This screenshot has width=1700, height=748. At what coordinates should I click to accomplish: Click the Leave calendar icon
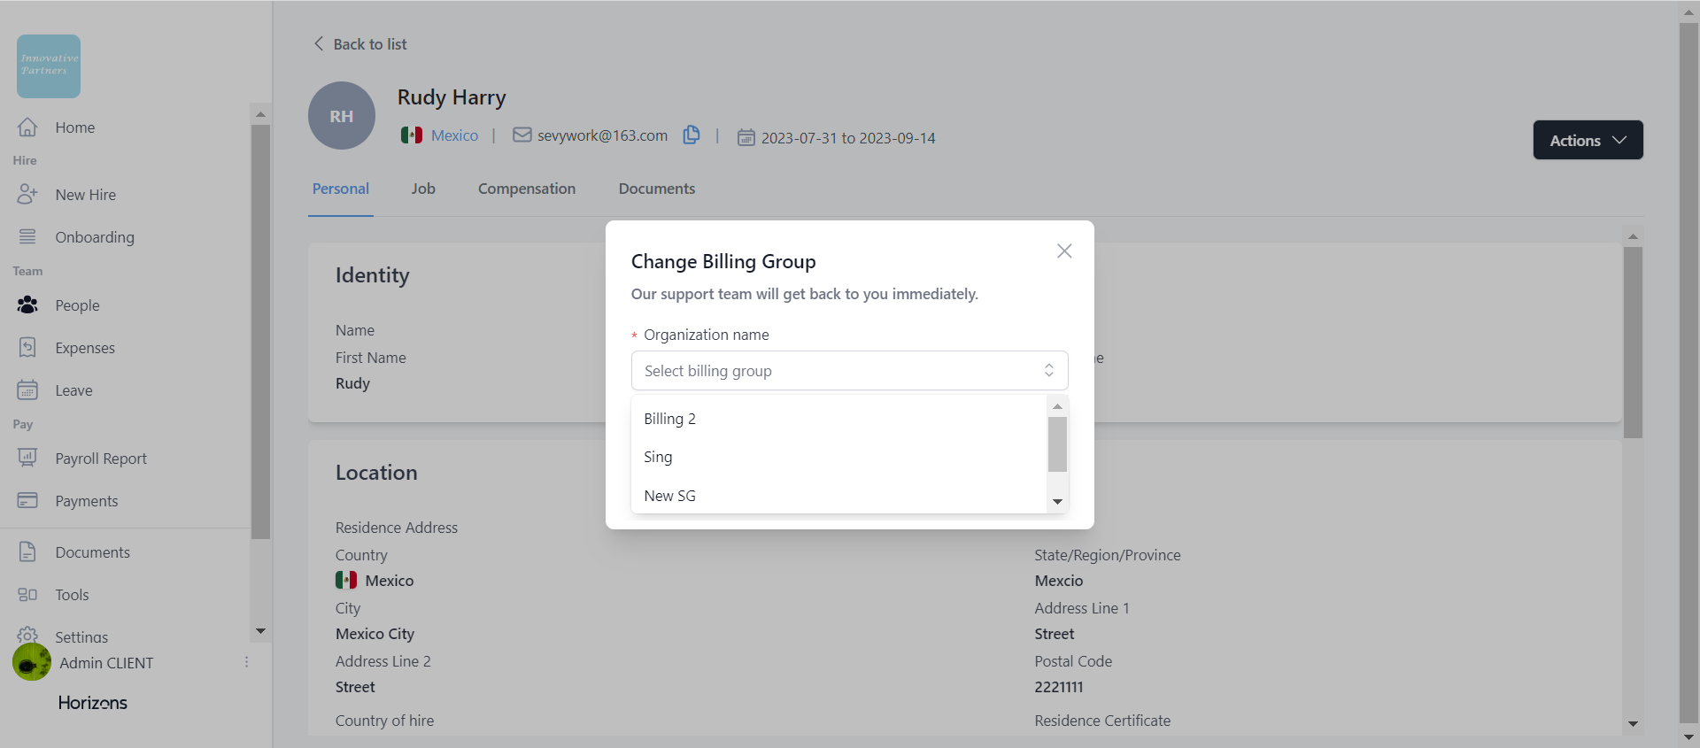27,390
